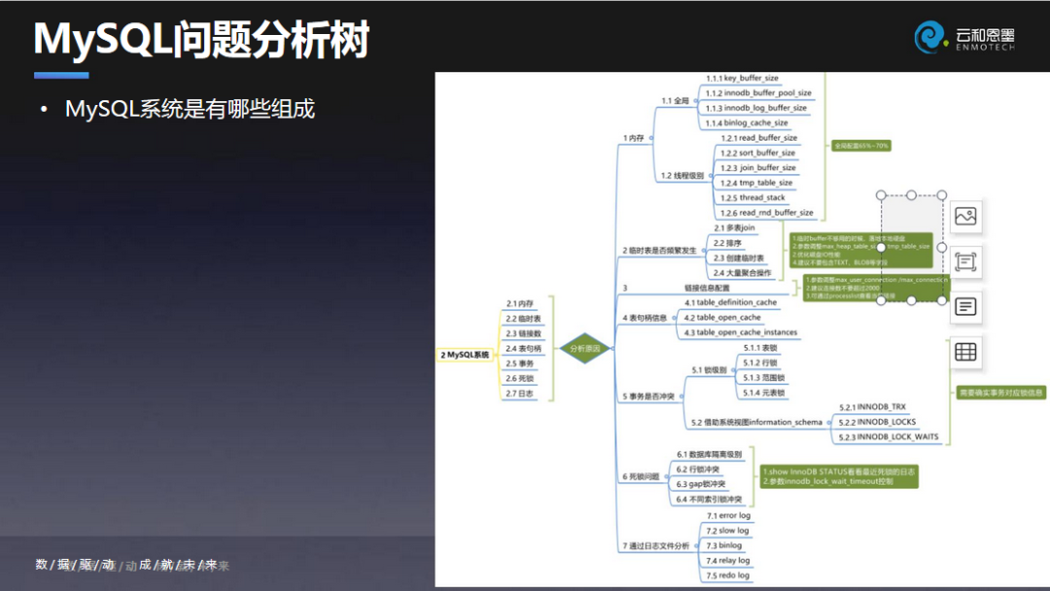Viewport: 1050px width, 591px height.
Task: Select the '2.1 内存' node
Action: click(x=519, y=304)
